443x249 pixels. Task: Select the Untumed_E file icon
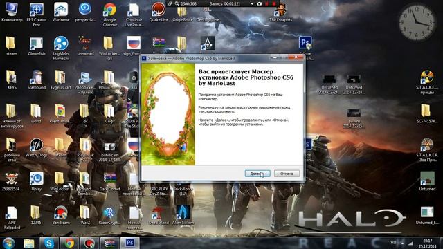pyautogui.click(x=427, y=215)
